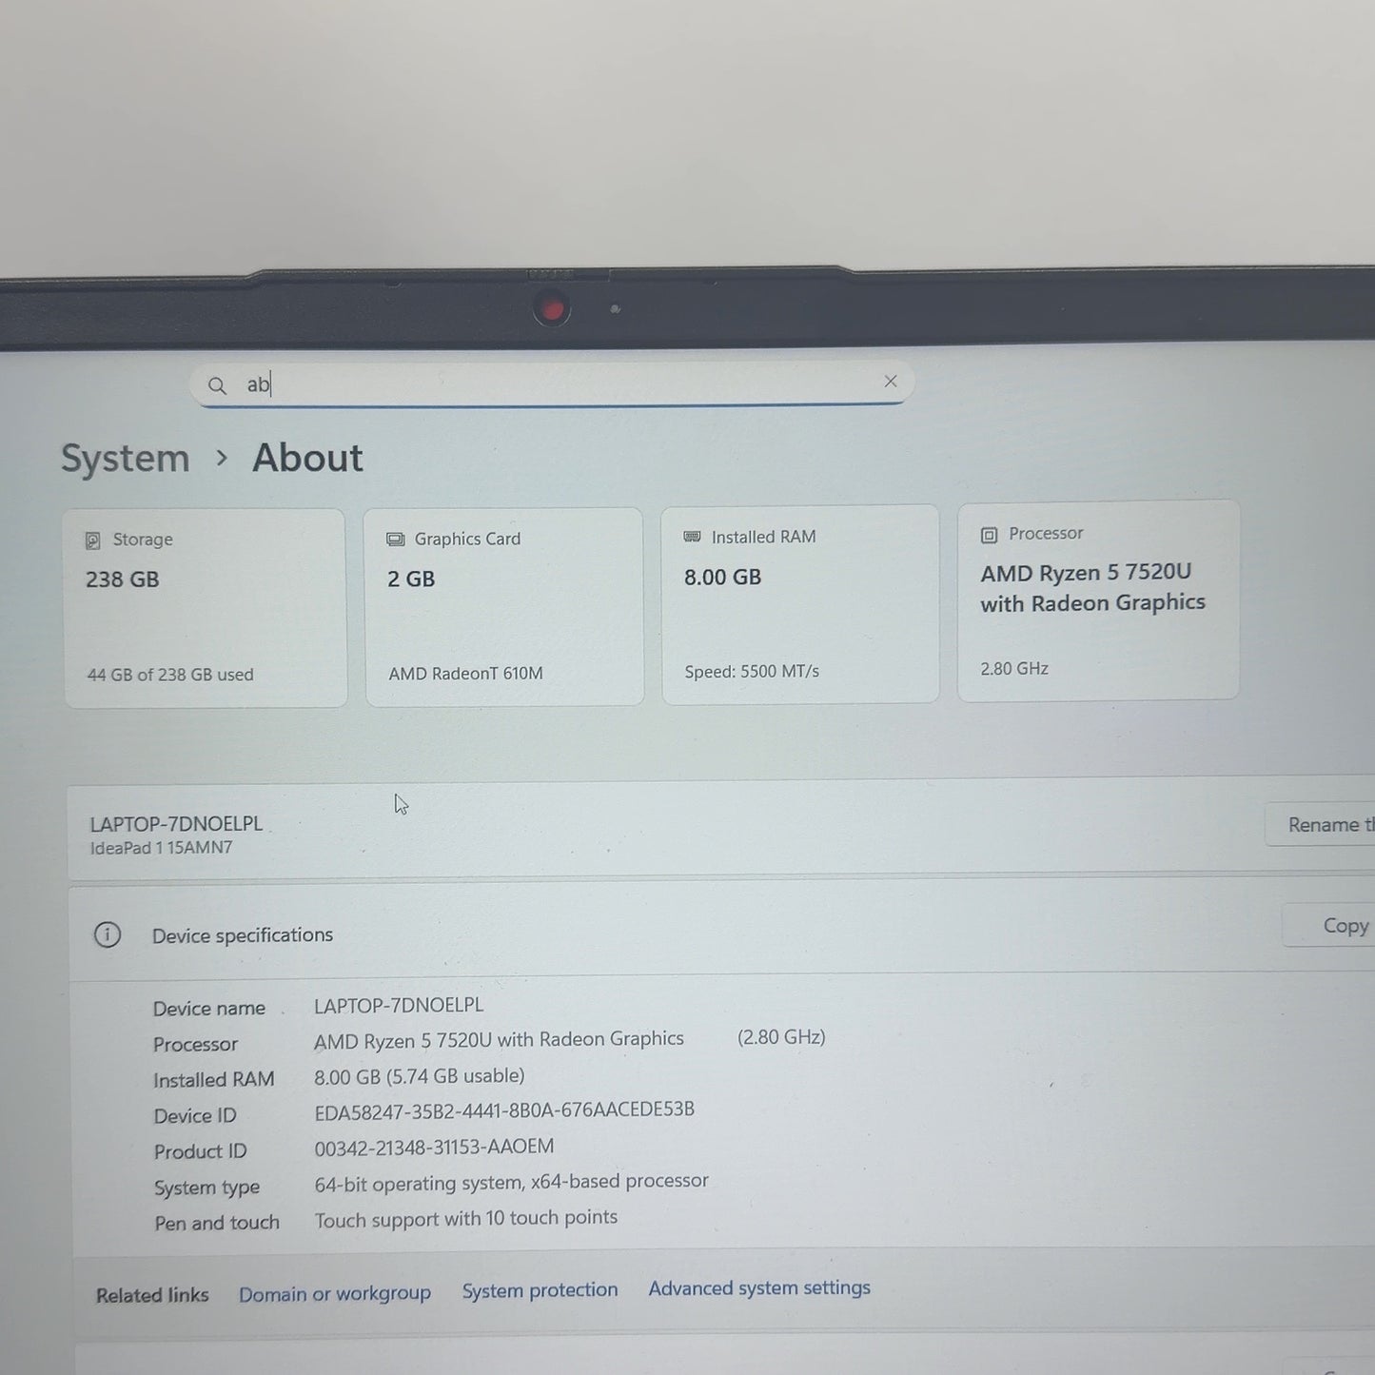Image resolution: width=1375 pixels, height=1375 pixels.
Task: Select 'AMD RadeonT 610M' text
Action: pyautogui.click(x=465, y=674)
